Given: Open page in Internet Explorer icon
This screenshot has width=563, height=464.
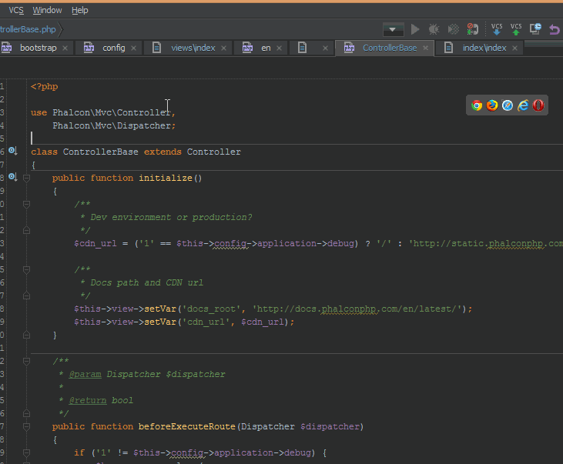Looking at the screenshot, I should click(523, 105).
